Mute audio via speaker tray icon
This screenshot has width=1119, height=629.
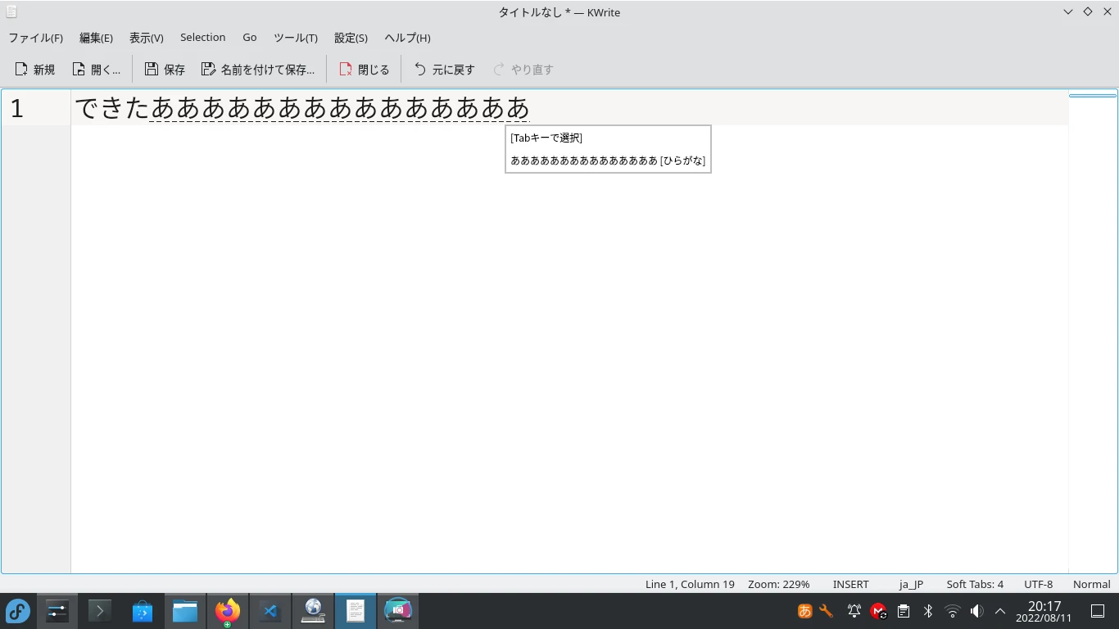point(976,610)
